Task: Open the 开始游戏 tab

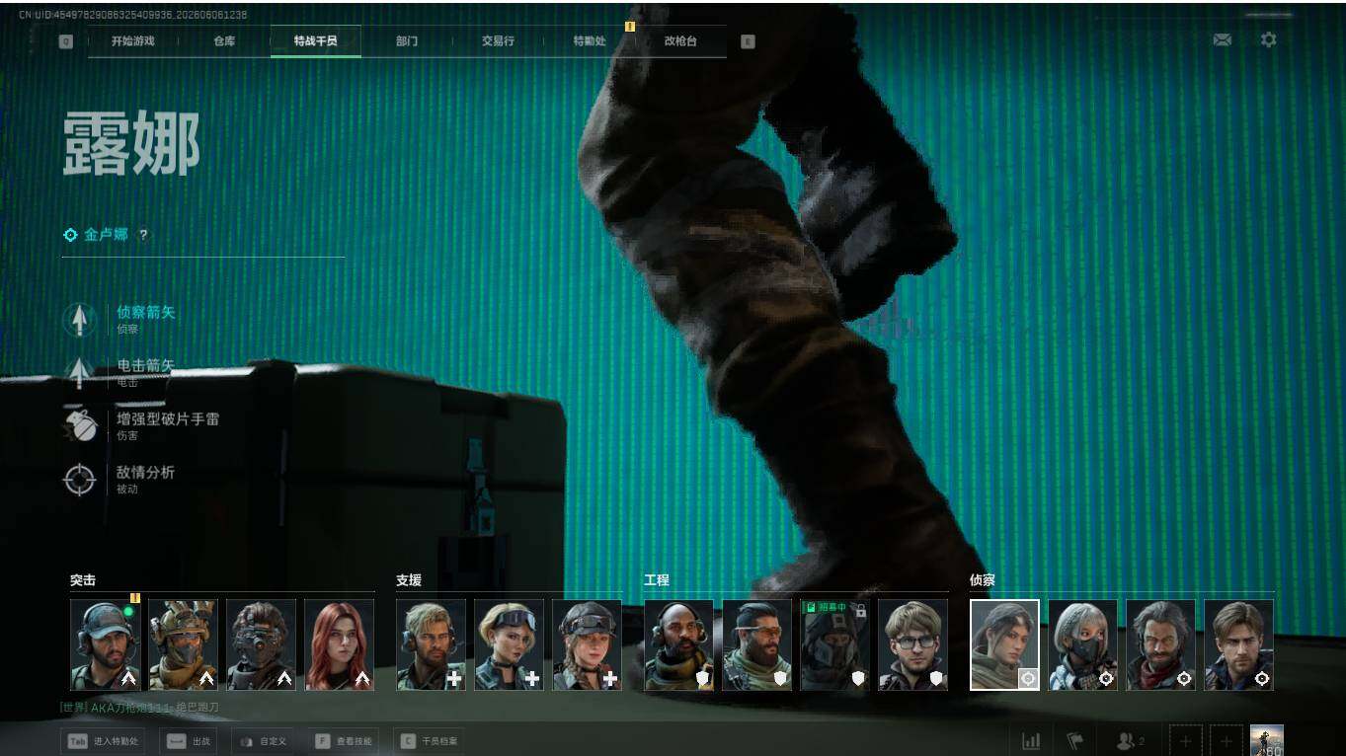Action: coord(132,41)
